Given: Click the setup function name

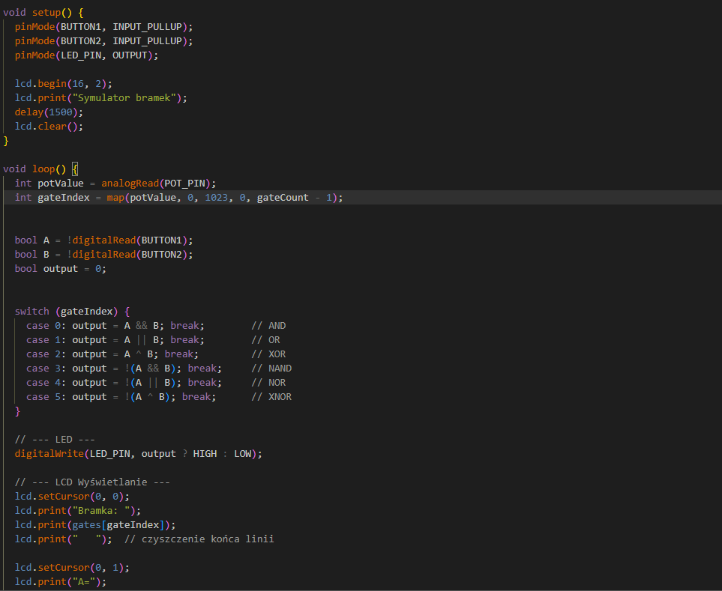Looking at the screenshot, I should [x=46, y=12].
